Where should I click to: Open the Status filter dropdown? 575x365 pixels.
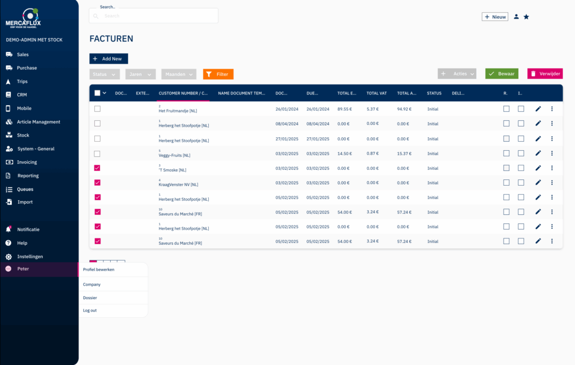tap(104, 74)
